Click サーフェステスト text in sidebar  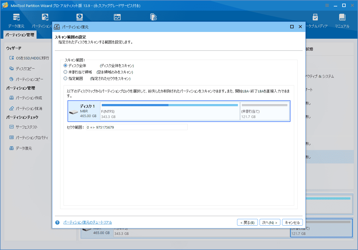pyautogui.click(x=27, y=127)
